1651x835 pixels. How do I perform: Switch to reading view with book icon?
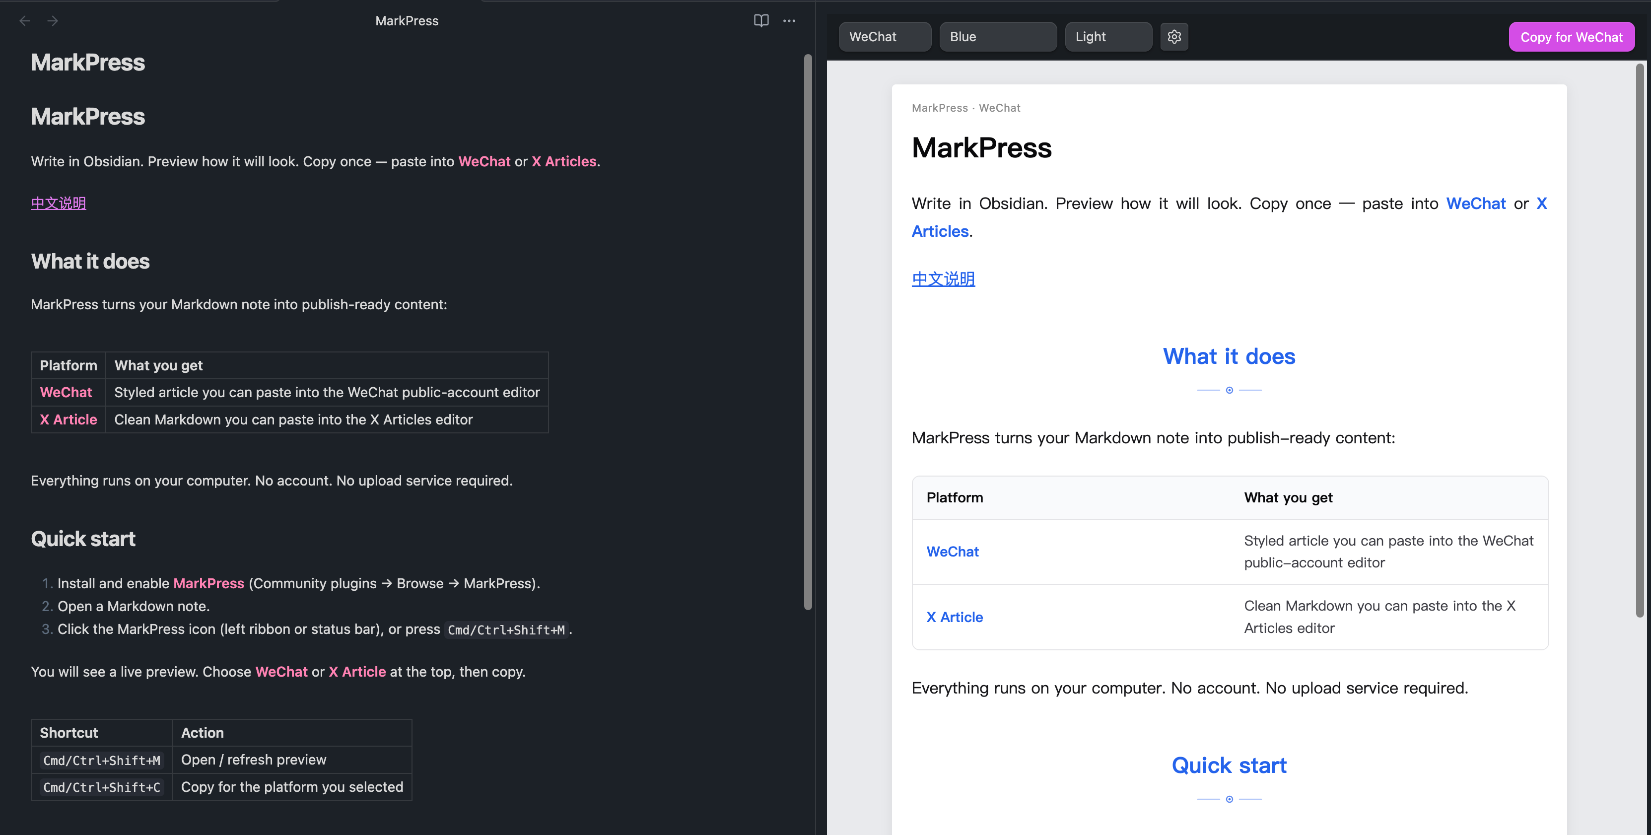point(761,21)
